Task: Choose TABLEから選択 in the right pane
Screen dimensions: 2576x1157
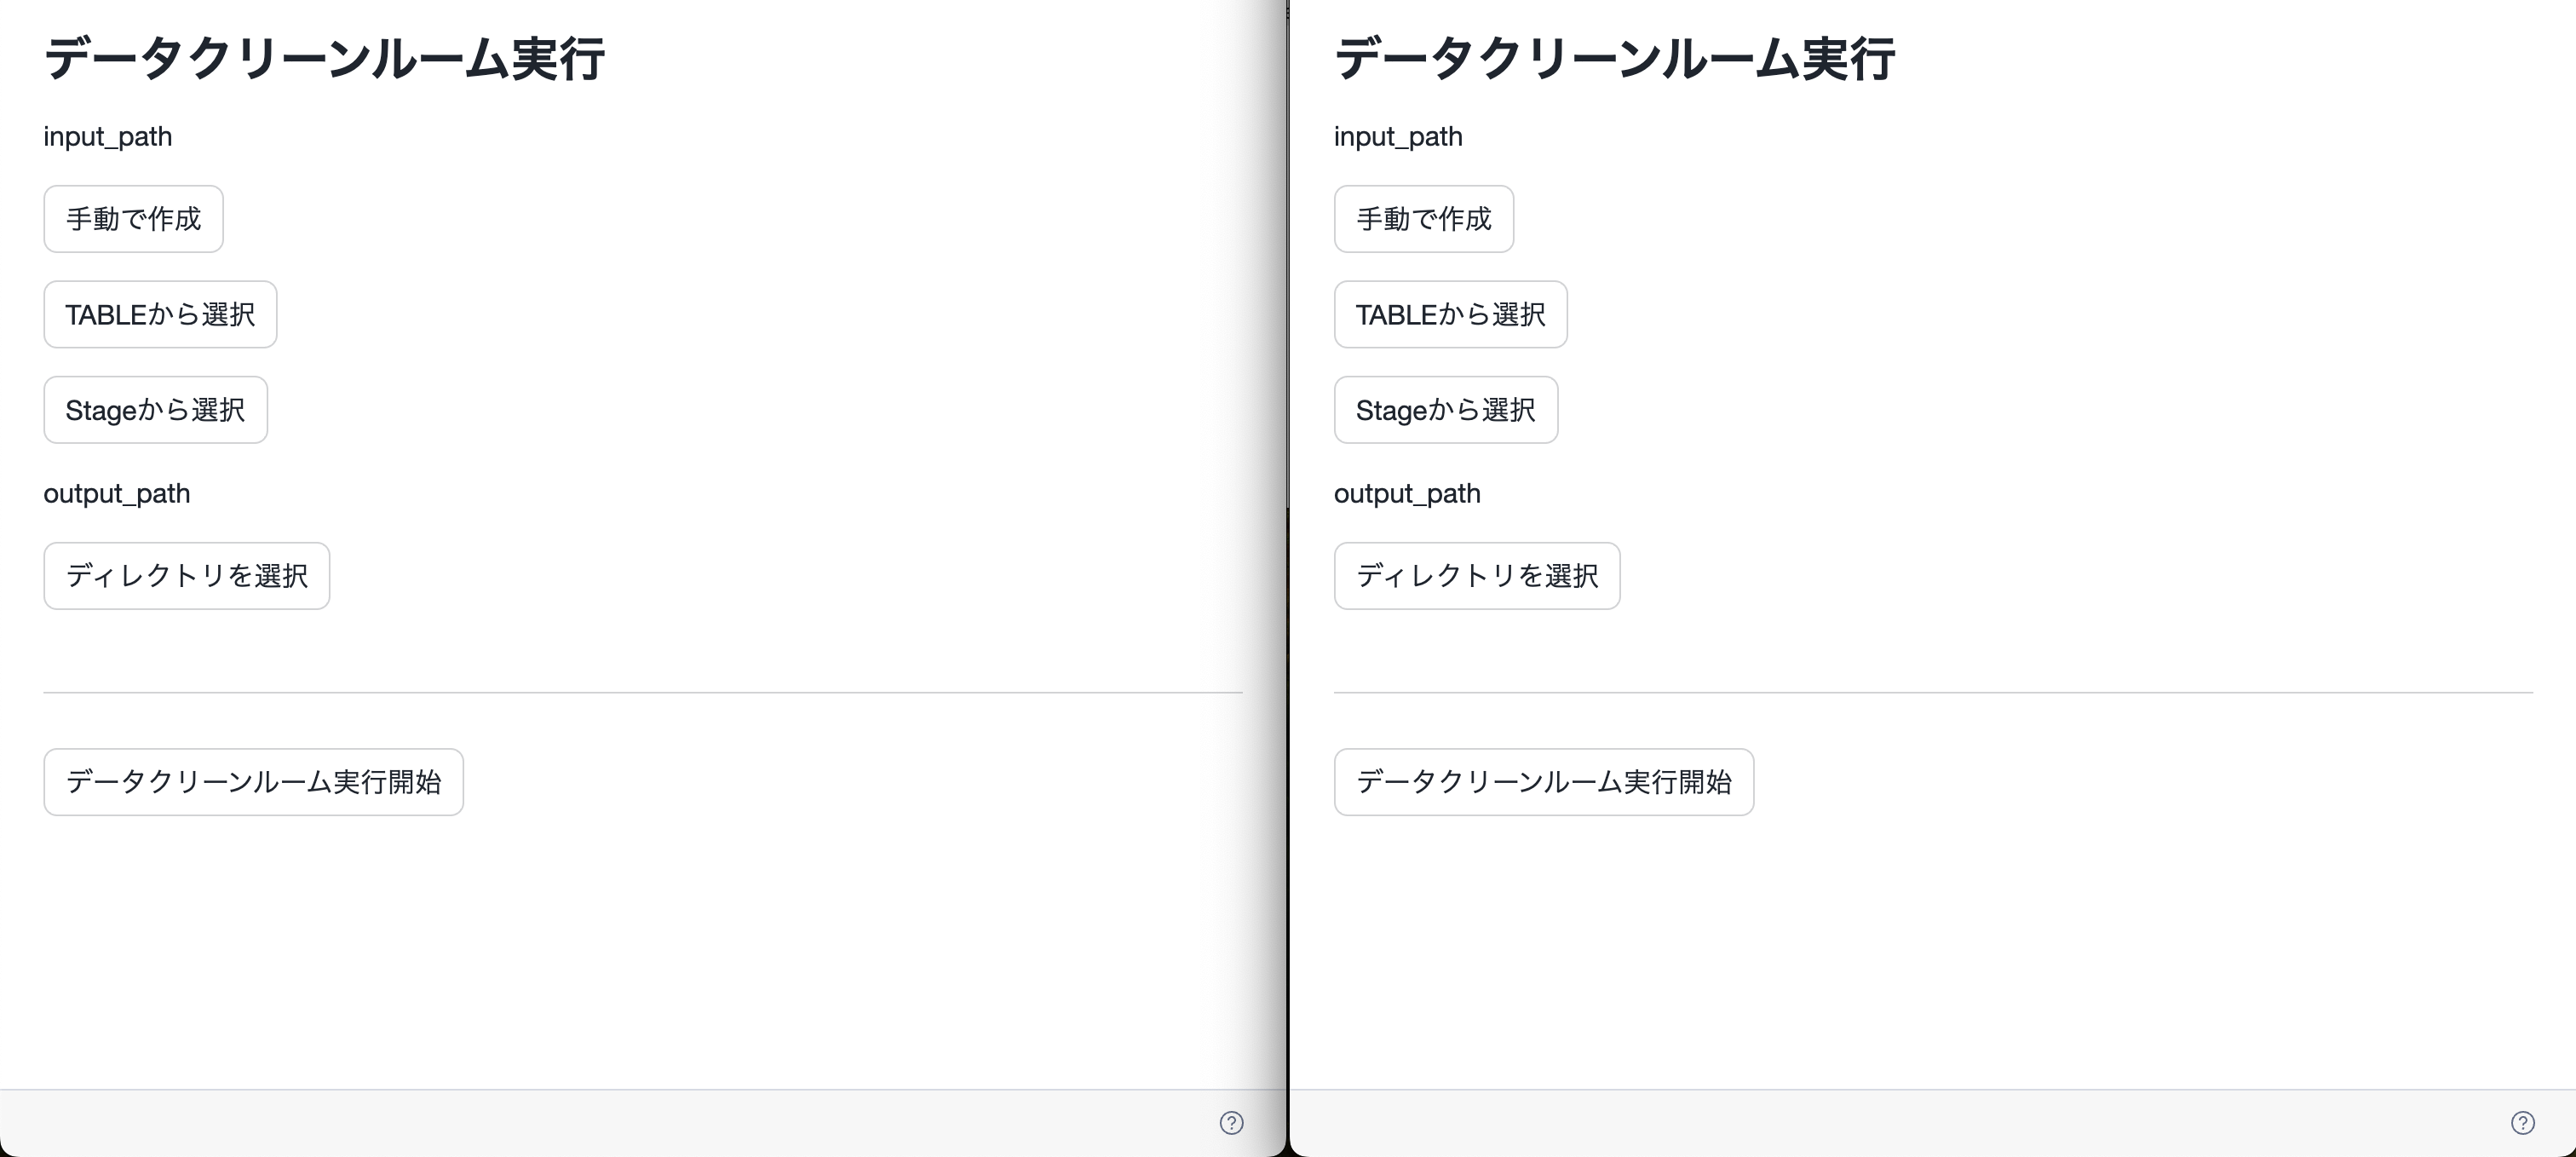Action: tap(1450, 315)
